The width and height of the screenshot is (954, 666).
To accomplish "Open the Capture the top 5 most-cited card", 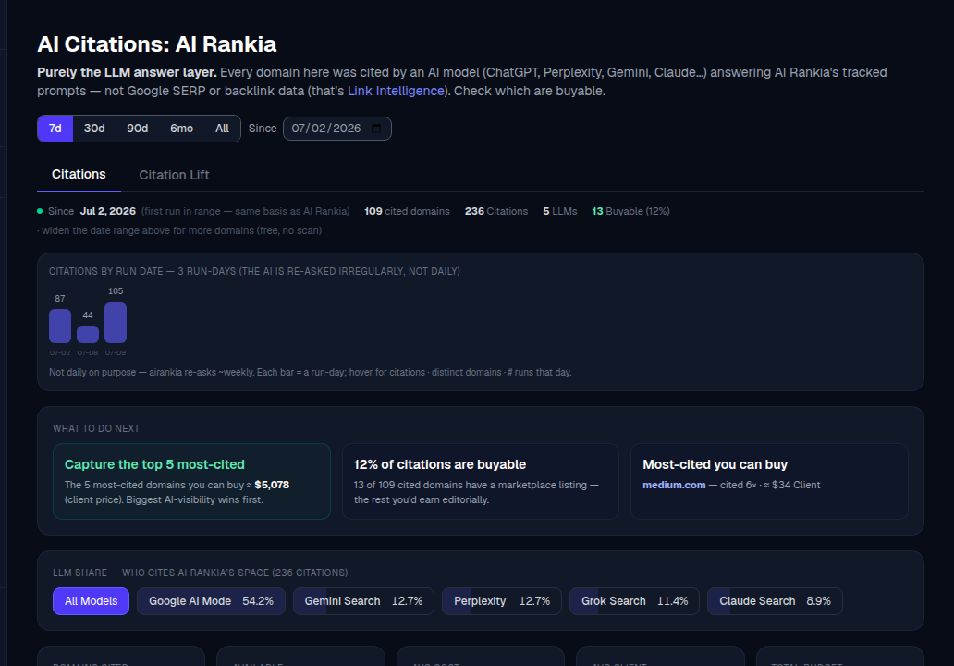I will (x=191, y=481).
